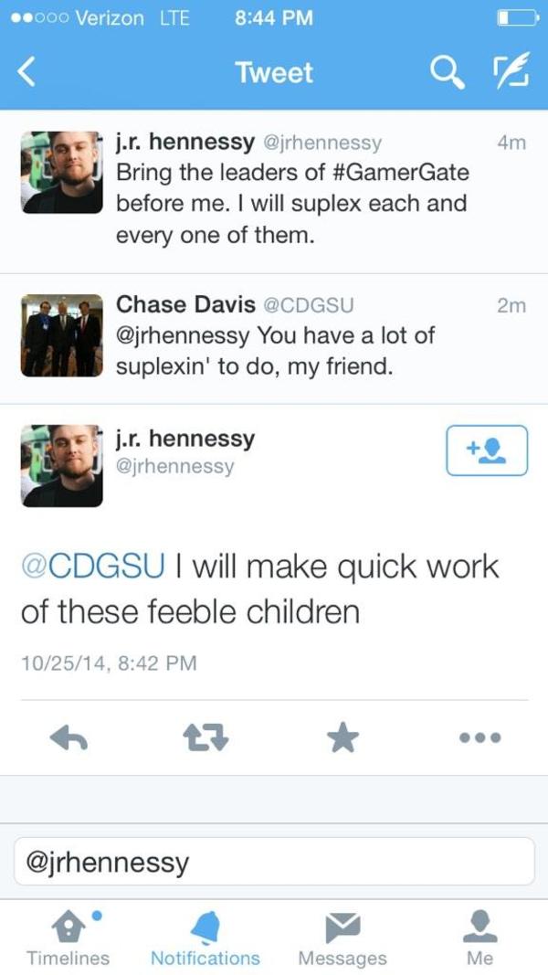
Task: Follow j.r. hennessy with the add-user button
Action: click(486, 450)
